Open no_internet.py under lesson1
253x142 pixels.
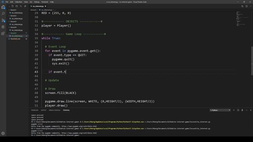(17, 13)
